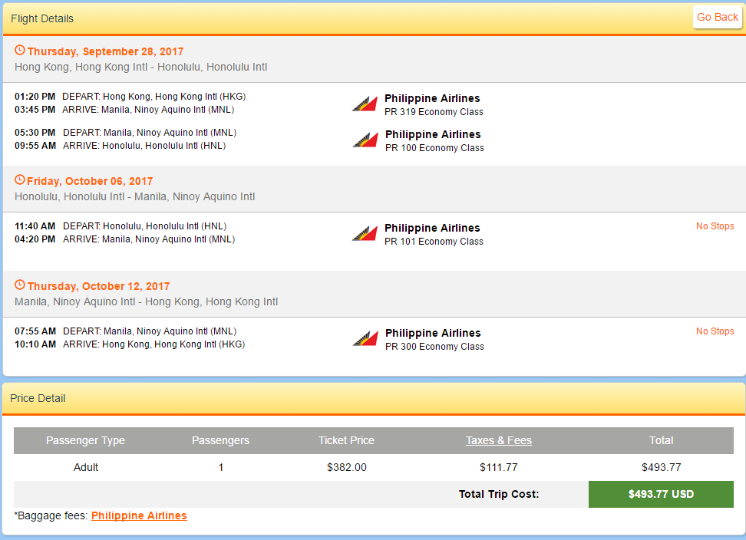Click the clock icon beside October 06
The image size is (746, 540).
click(19, 179)
